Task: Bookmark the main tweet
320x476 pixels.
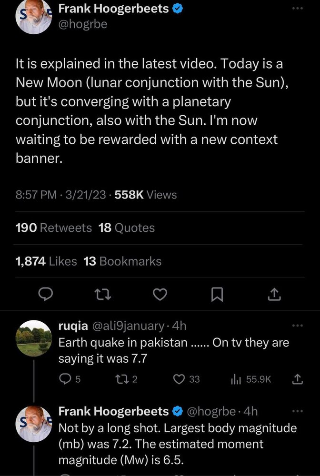Action: coord(217,295)
